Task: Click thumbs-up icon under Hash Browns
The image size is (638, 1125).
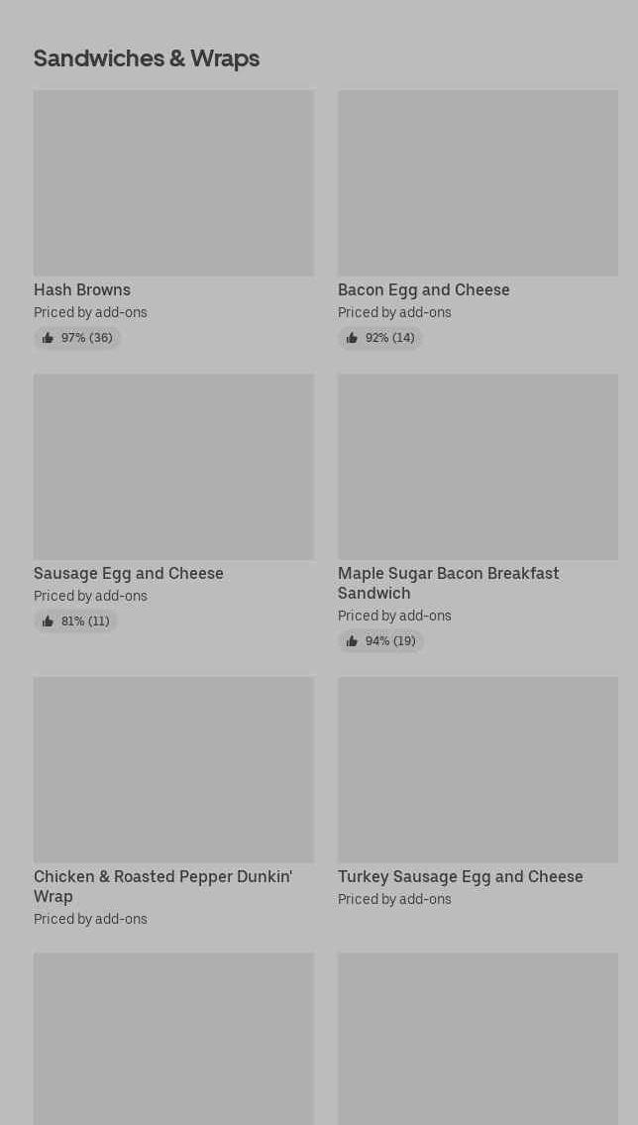Action: pos(48,338)
